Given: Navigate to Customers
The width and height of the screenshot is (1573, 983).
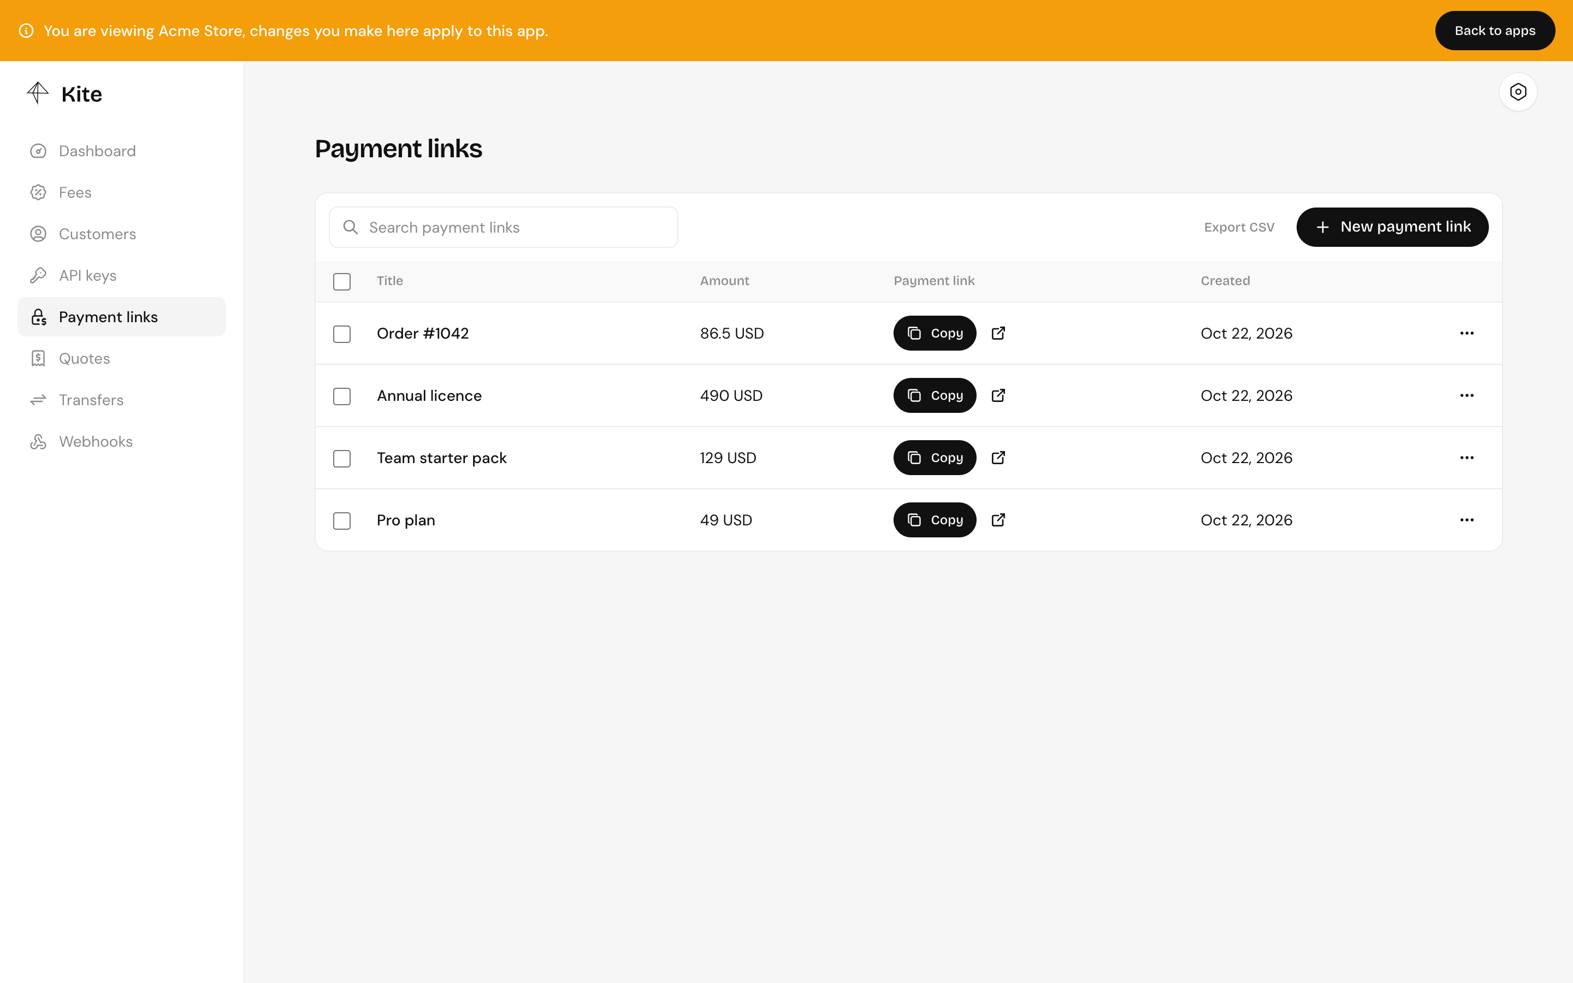Looking at the screenshot, I should click(x=122, y=234).
